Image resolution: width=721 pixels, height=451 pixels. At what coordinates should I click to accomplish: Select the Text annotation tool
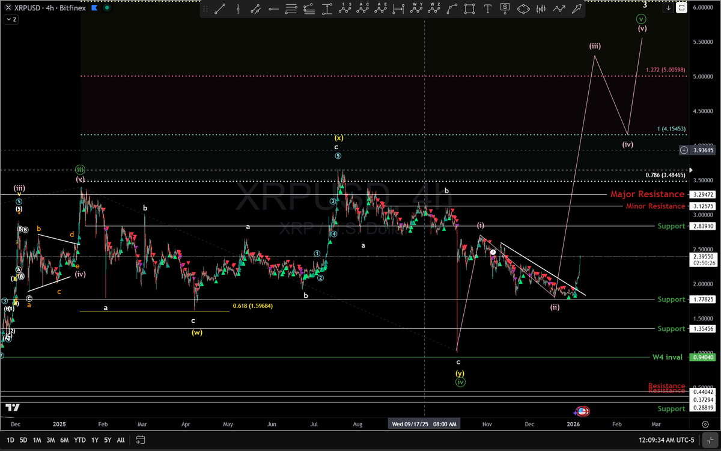click(487, 9)
